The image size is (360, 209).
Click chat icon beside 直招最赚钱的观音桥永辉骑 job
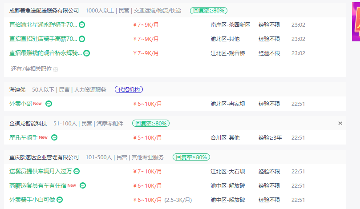(x=87, y=53)
